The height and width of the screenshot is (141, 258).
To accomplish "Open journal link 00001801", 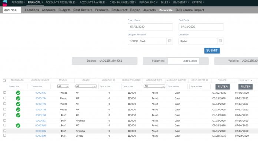I will pyautogui.click(x=41, y=121).
